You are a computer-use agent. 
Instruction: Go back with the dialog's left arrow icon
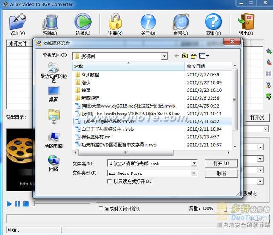[x=177, y=56]
